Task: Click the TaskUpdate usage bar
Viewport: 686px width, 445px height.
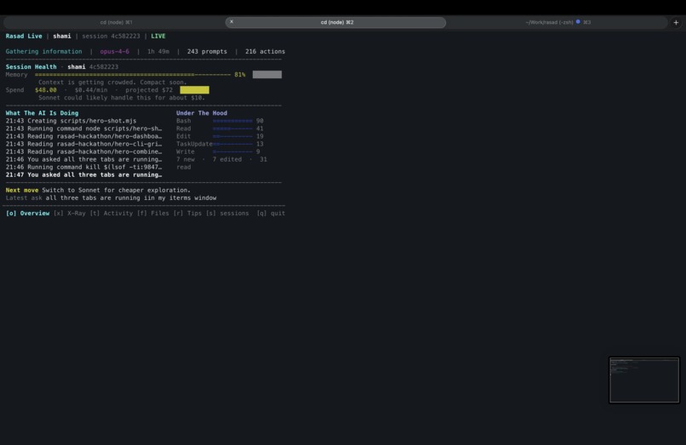Action: (x=232, y=144)
